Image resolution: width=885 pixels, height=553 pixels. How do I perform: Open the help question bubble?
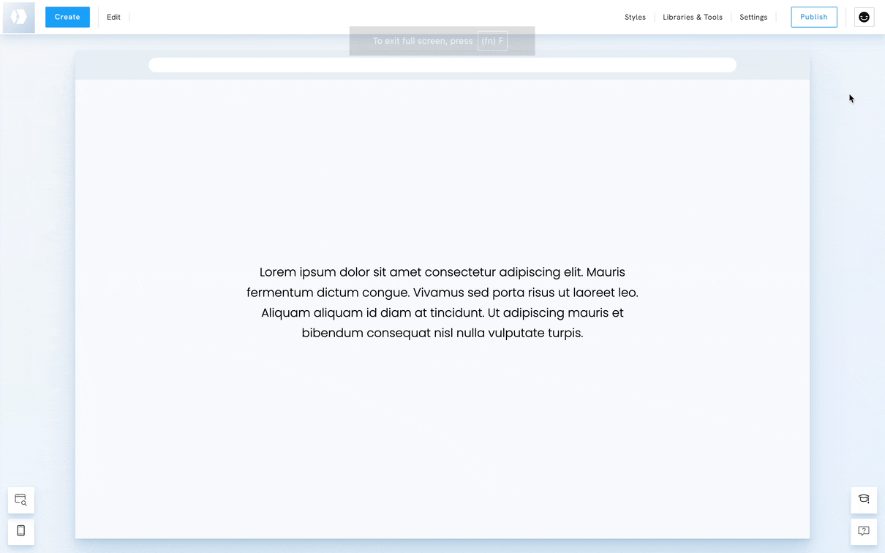(864, 532)
